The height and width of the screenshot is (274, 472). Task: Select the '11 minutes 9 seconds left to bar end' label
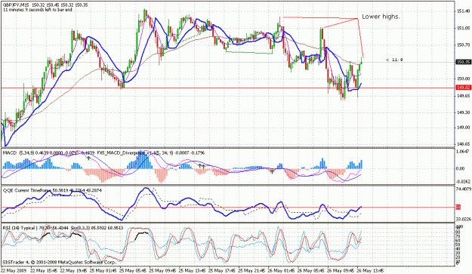coord(38,10)
